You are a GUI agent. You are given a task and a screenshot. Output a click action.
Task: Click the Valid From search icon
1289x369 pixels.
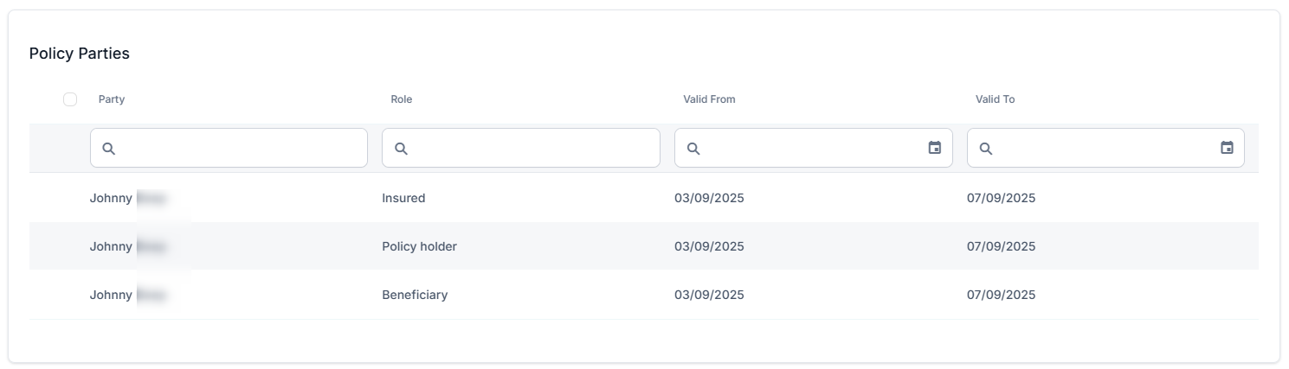[x=693, y=149]
